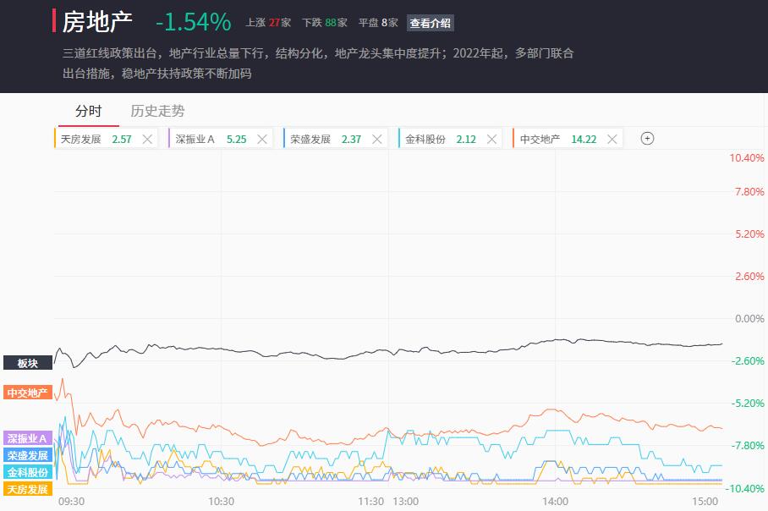Close the 荣盛发展 comparison chip

(x=377, y=139)
